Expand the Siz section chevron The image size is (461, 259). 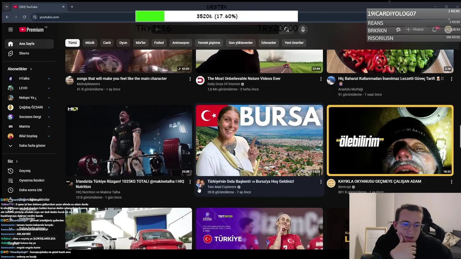pyautogui.click(x=17, y=161)
